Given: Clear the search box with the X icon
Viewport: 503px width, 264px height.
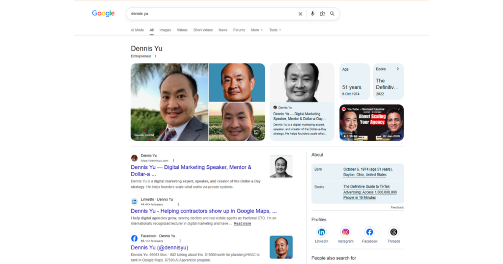Looking at the screenshot, I should tap(300, 14).
